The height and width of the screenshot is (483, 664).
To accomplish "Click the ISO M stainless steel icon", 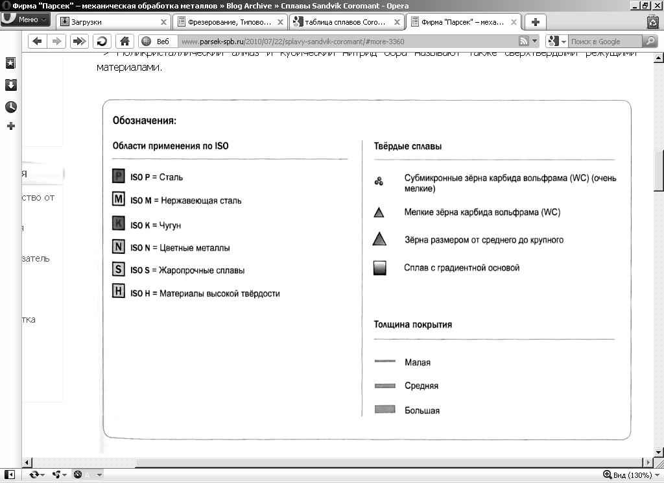I will coord(119,199).
